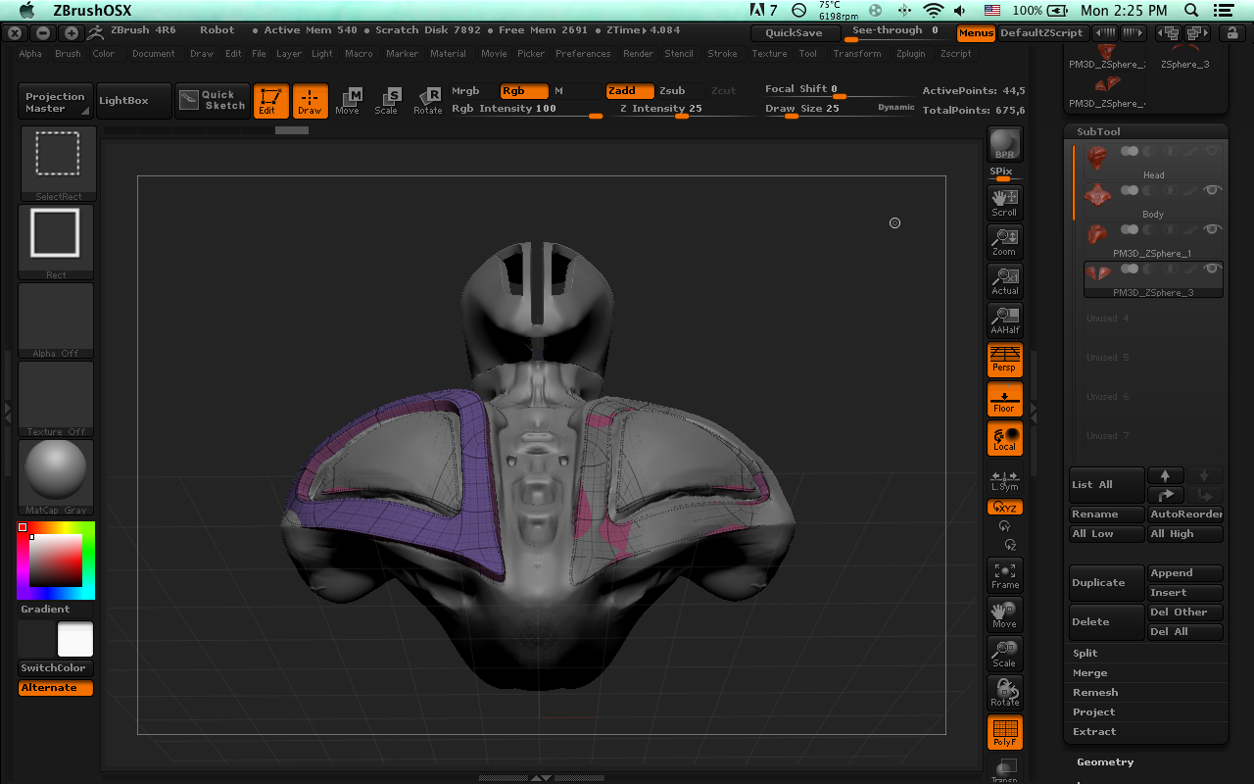Toggle the Mrgb paint mode

465,91
